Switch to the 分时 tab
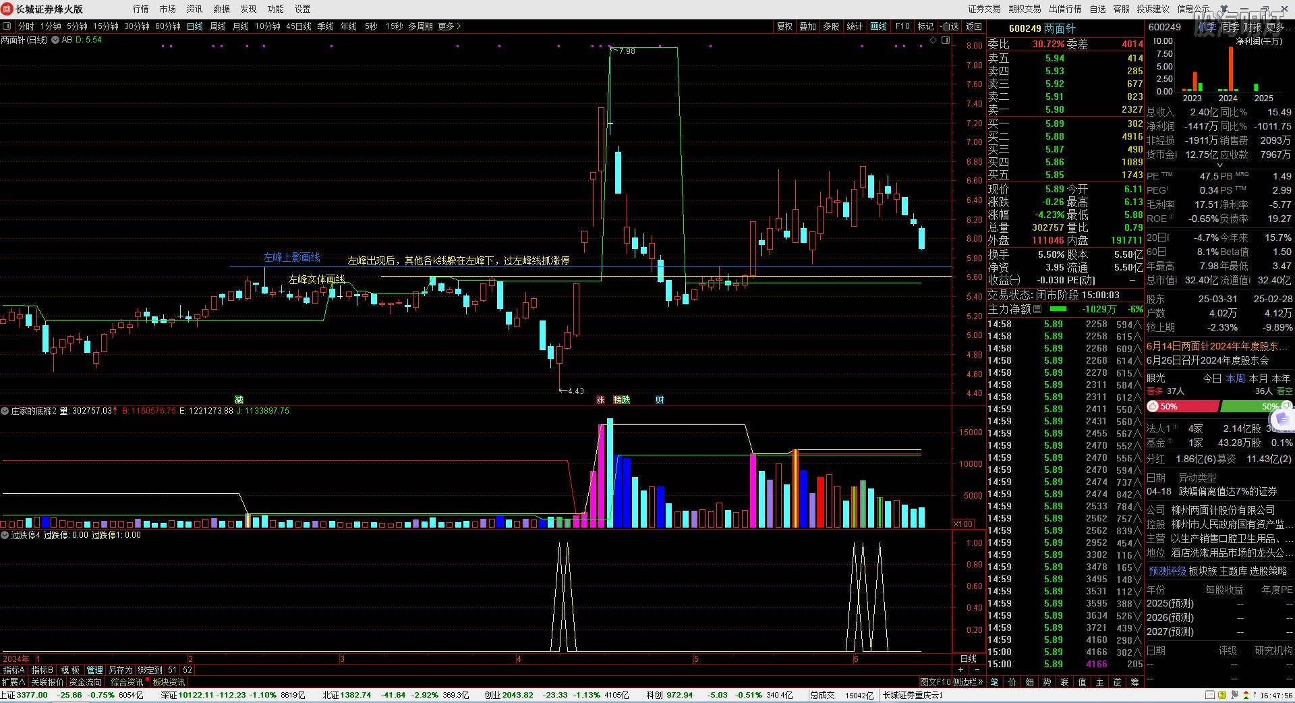This screenshot has width=1295, height=703. tap(26, 26)
